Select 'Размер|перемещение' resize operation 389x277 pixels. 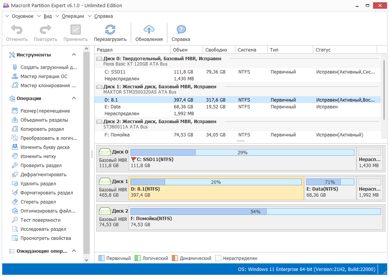point(41,111)
